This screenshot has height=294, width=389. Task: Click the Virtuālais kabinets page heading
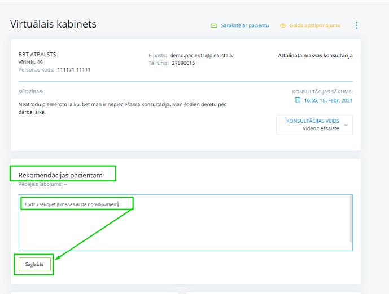(x=53, y=24)
